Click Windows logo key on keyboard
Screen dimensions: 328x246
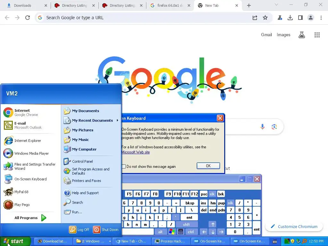[x=172, y=232]
